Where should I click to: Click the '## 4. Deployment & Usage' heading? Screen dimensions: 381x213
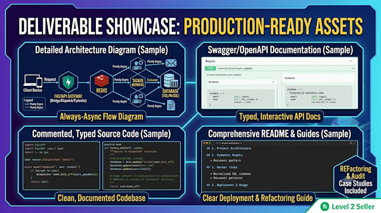coord(227,185)
